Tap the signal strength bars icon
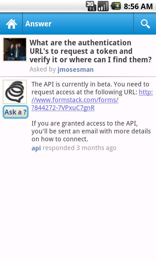Image resolution: width=156 pixels, height=261 pixels. [x=103, y=6]
